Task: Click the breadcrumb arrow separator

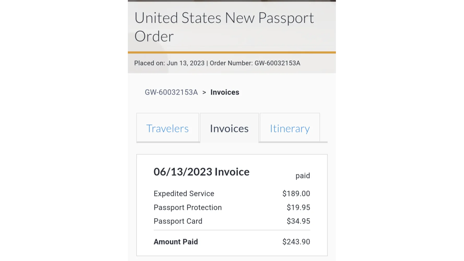Action: click(204, 93)
